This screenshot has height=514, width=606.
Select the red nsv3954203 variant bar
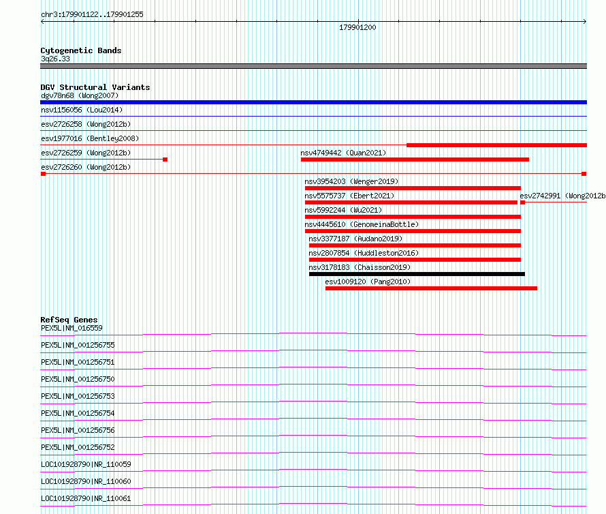click(x=413, y=188)
